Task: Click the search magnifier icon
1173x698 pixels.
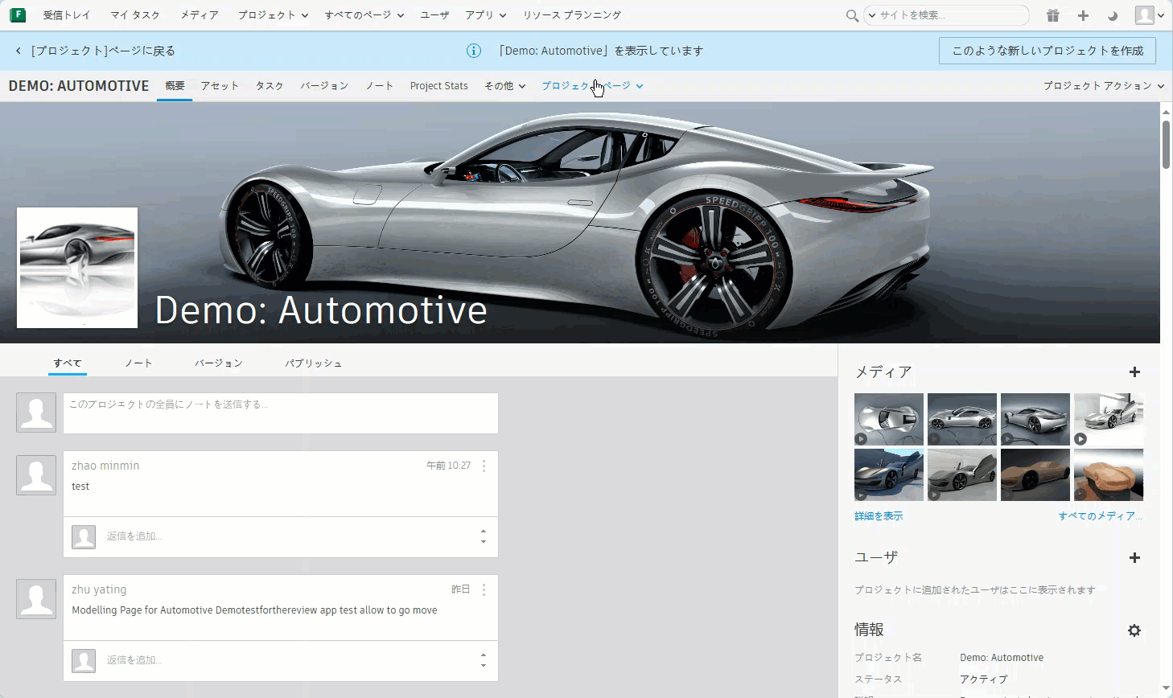Action: (852, 15)
